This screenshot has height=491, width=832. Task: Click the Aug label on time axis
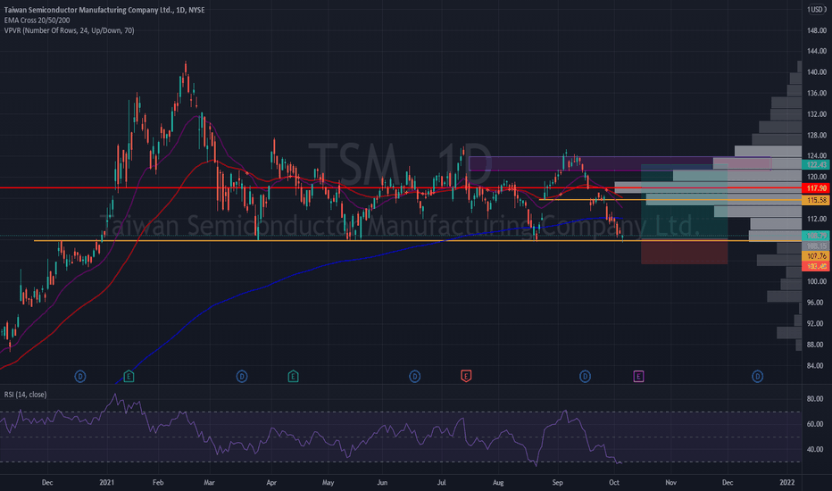[498, 482]
